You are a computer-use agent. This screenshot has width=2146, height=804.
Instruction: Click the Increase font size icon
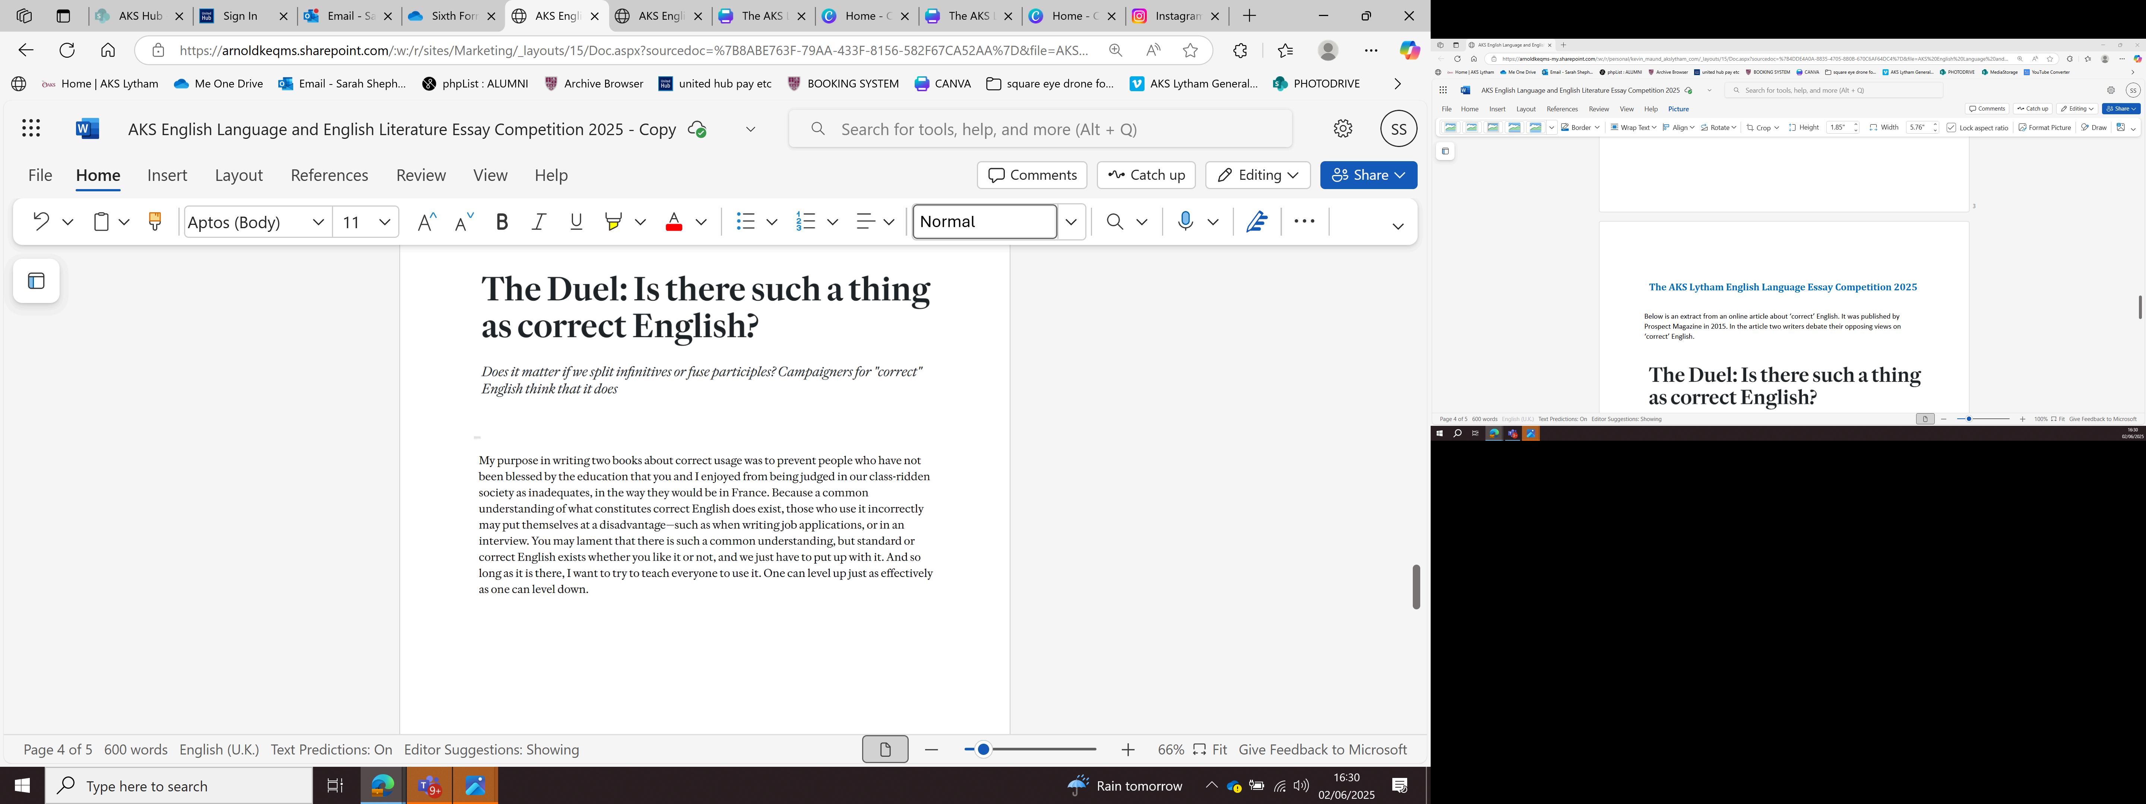click(427, 221)
